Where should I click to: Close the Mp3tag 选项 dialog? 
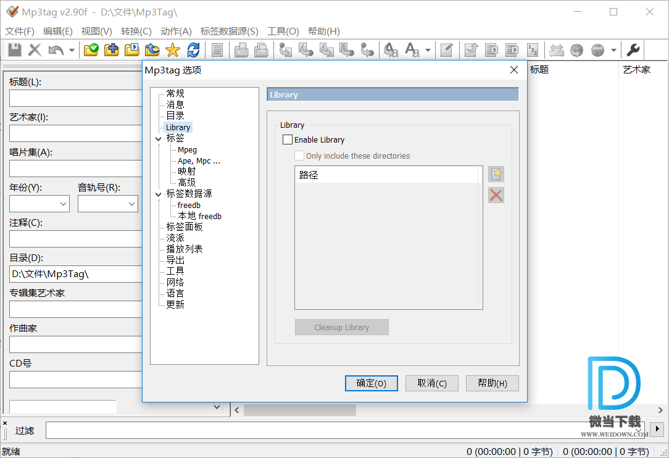(x=514, y=70)
